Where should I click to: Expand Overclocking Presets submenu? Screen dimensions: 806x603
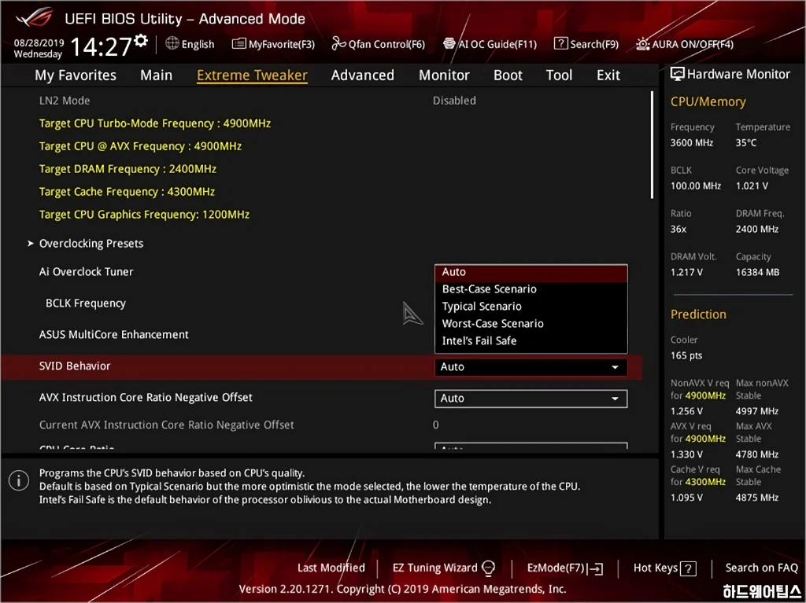coord(91,244)
